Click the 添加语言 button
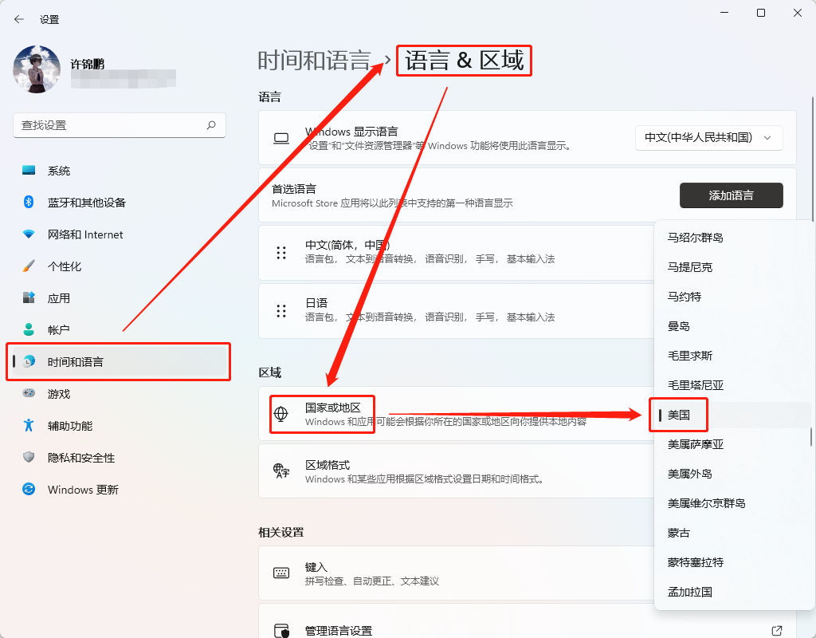816x638 pixels. (x=732, y=195)
